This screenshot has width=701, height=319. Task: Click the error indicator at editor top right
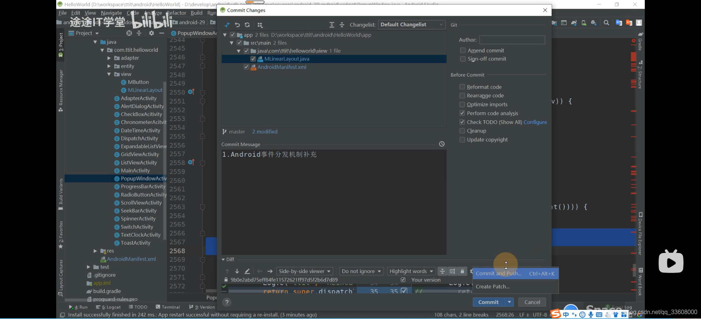[x=633, y=41]
